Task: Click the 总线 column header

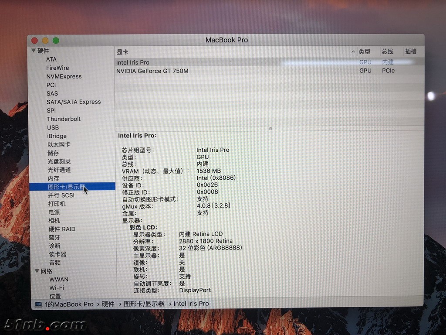Action: click(x=388, y=51)
